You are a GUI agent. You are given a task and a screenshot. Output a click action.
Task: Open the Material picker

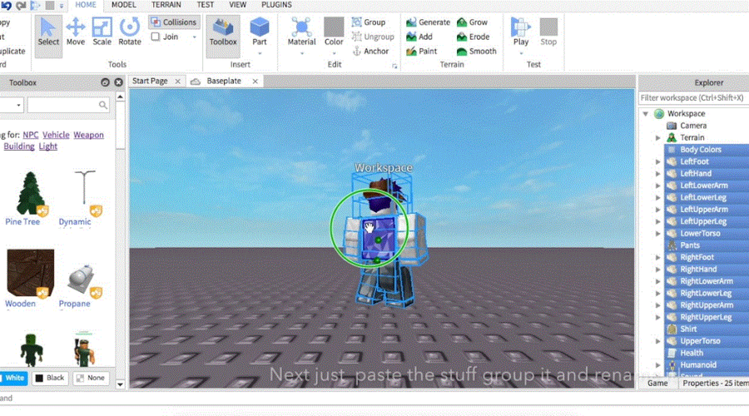click(301, 32)
